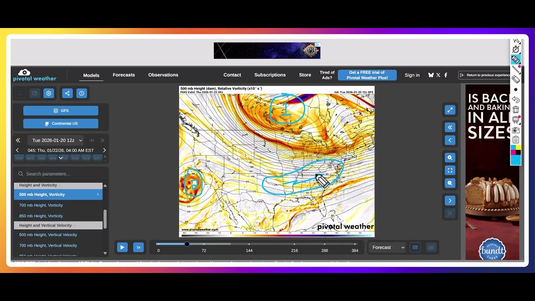Open the Subscriptions page
This screenshot has width=535, height=301.
(270, 75)
